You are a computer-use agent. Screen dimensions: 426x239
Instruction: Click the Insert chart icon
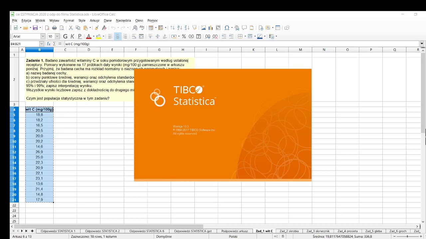pyautogui.click(x=211, y=28)
